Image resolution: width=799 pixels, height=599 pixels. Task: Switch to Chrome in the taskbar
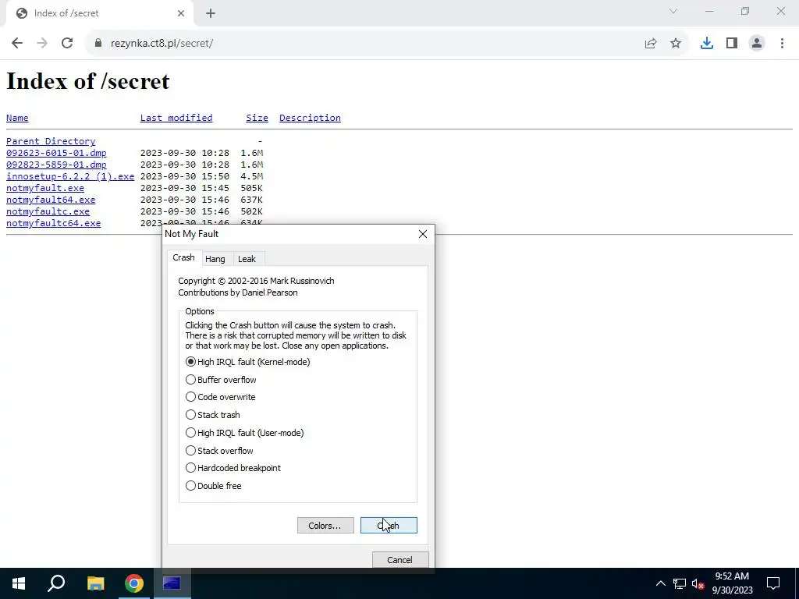[x=134, y=583]
